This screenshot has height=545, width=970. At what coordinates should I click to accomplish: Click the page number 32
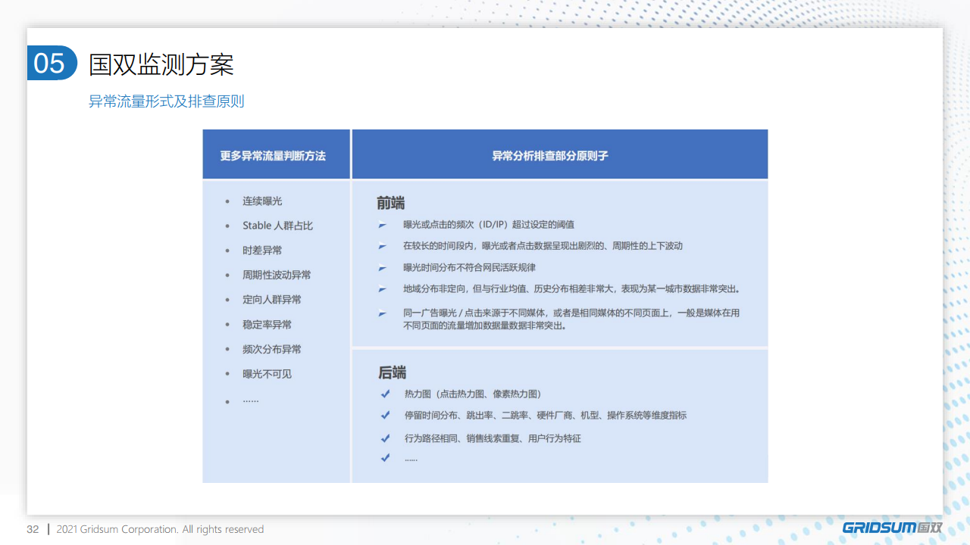coord(33,529)
